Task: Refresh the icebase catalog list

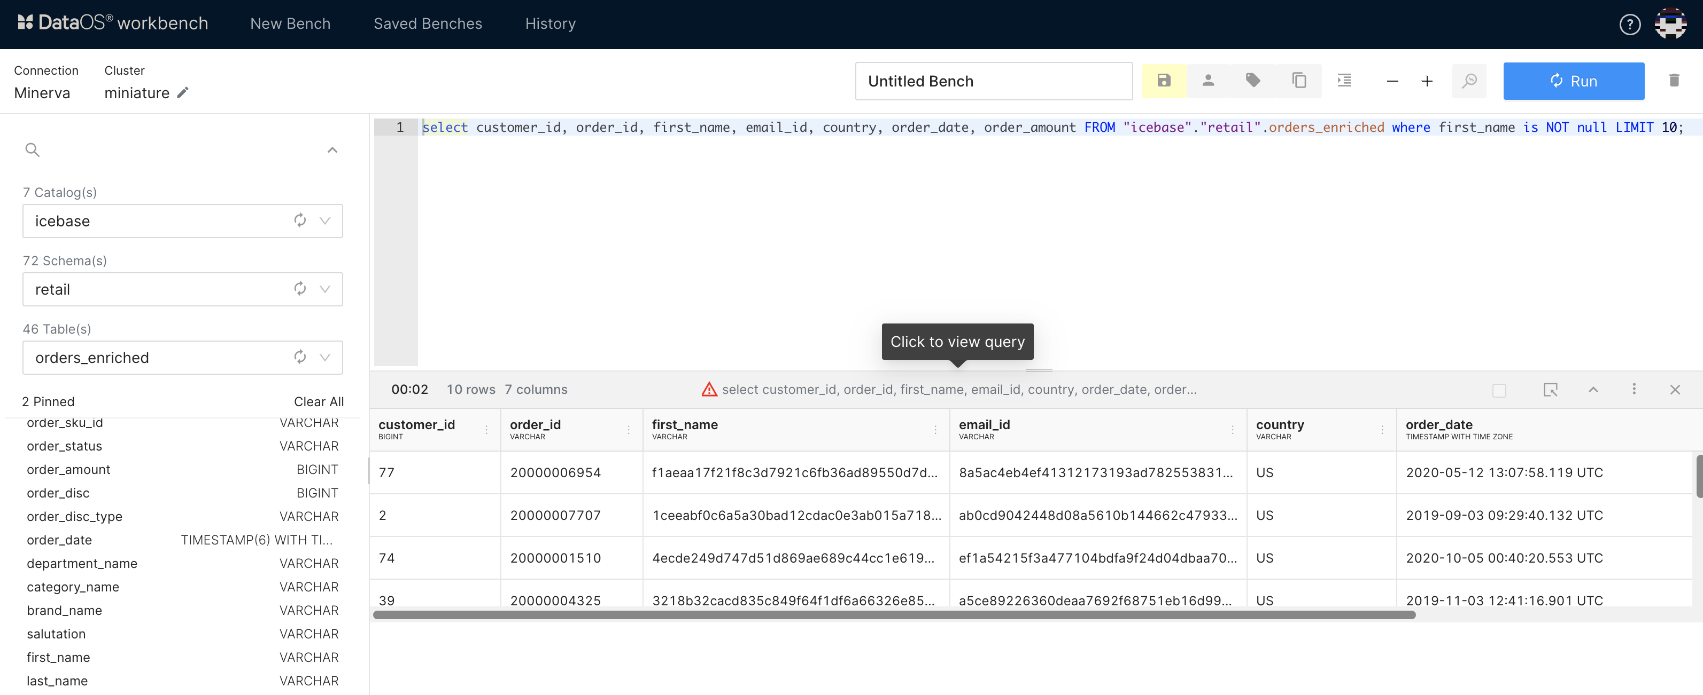Action: click(x=300, y=220)
